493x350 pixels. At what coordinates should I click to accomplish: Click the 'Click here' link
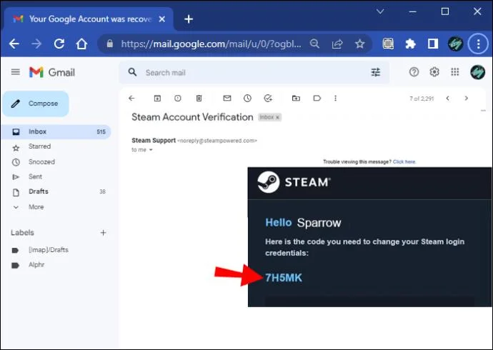pyautogui.click(x=404, y=162)
